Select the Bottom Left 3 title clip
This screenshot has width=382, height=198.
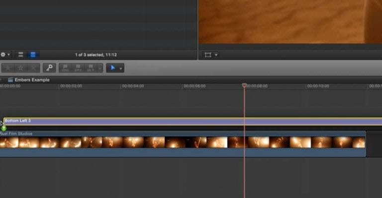(x=192, y=122)
